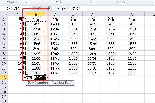
Task: Expand the COUNTA name box dropdown arrow
Action: click(x=30, y=8)
